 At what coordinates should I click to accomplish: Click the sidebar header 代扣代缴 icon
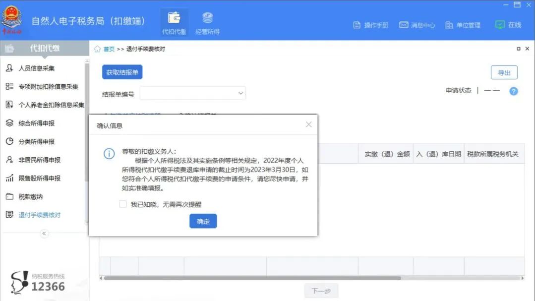pyautogui.click(x=9, y=49)
